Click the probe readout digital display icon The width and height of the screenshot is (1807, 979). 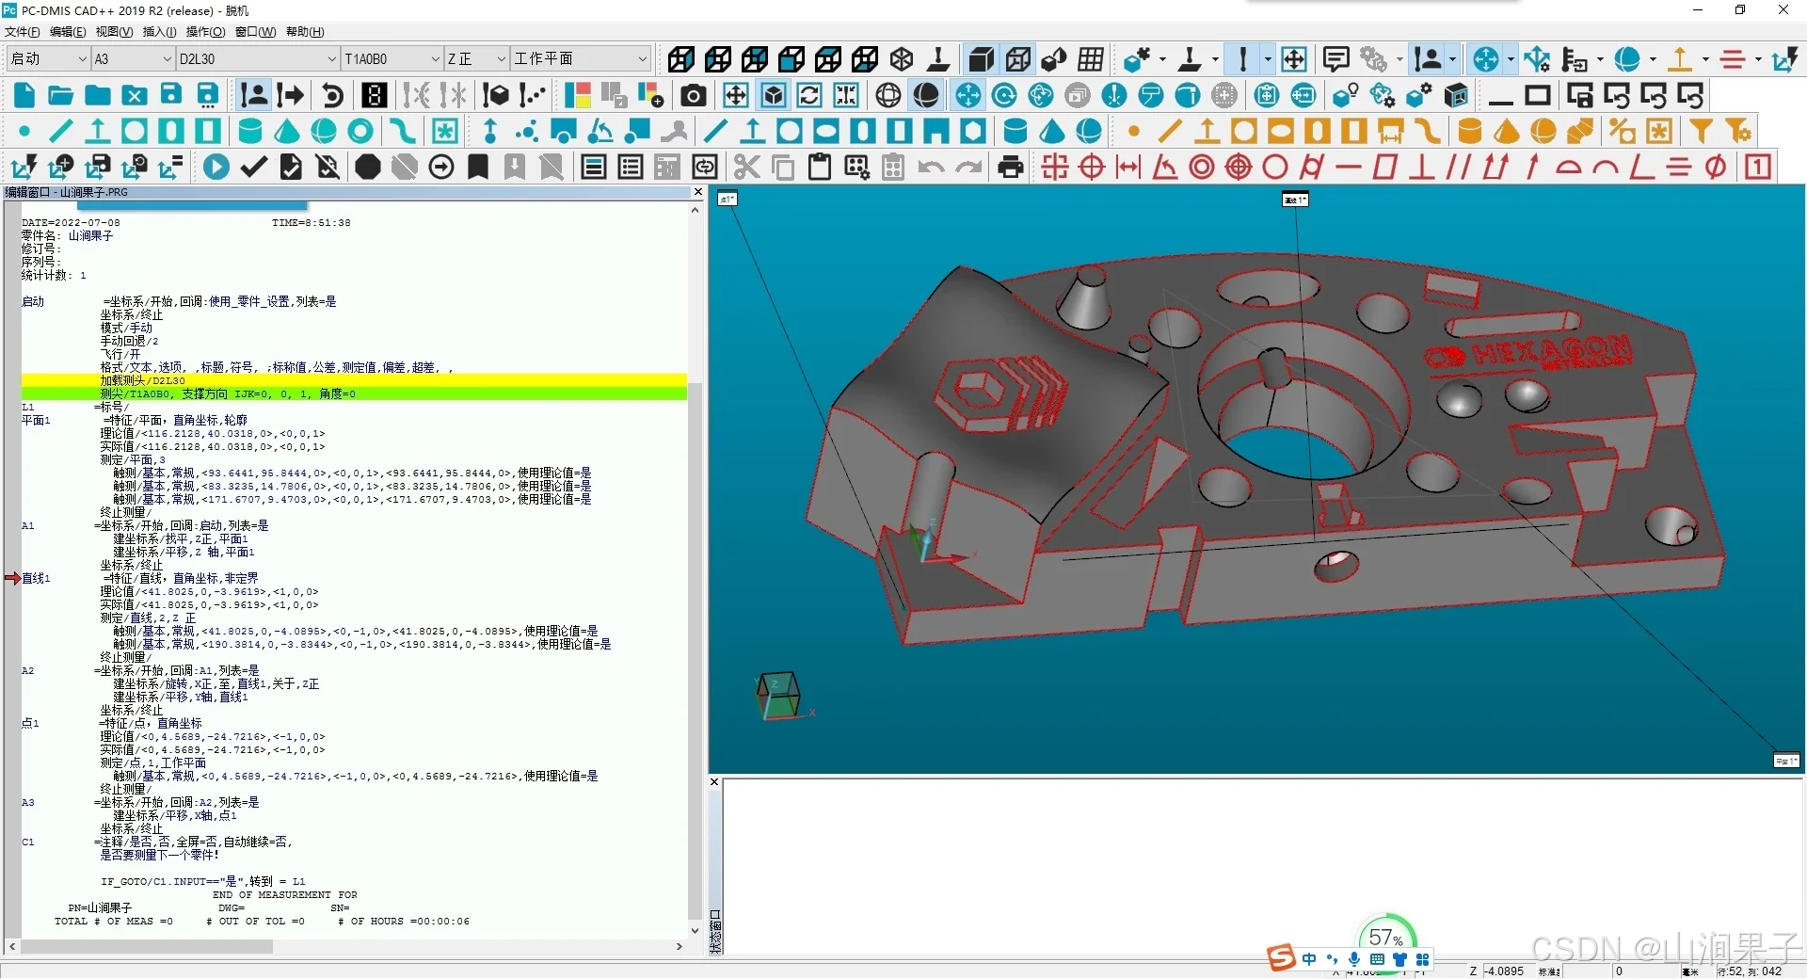(x=375, y=95)
